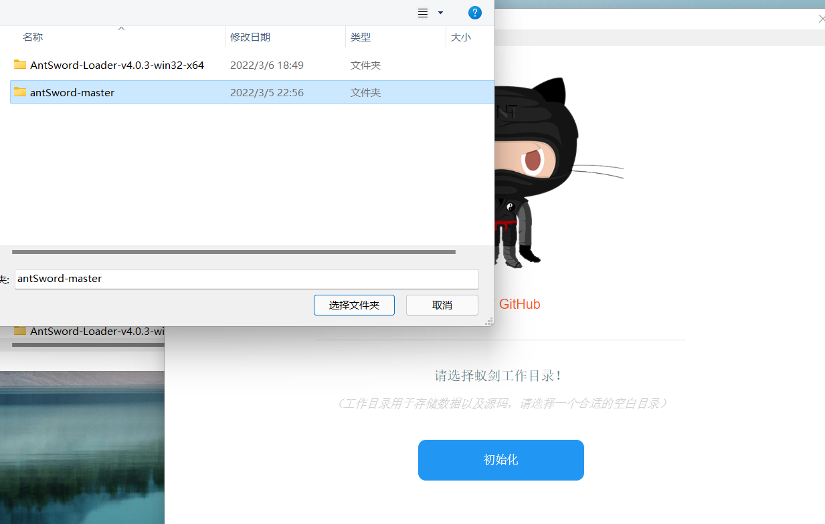Click the 取消 button

pyautogui.click(x=442, y=305)
